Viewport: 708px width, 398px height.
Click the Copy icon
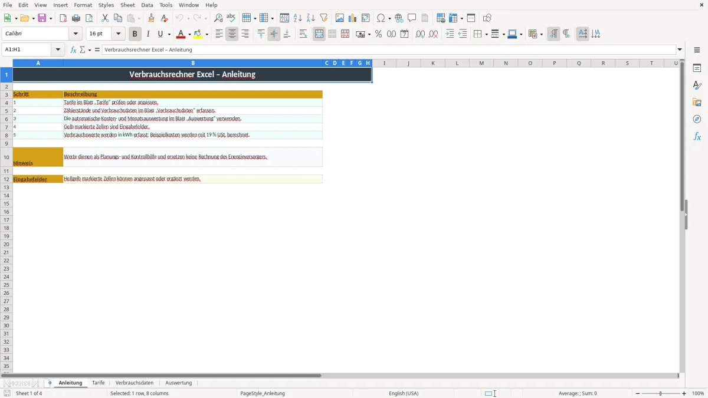117,18
